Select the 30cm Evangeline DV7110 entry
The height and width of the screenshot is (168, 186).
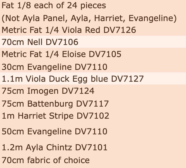55,67
